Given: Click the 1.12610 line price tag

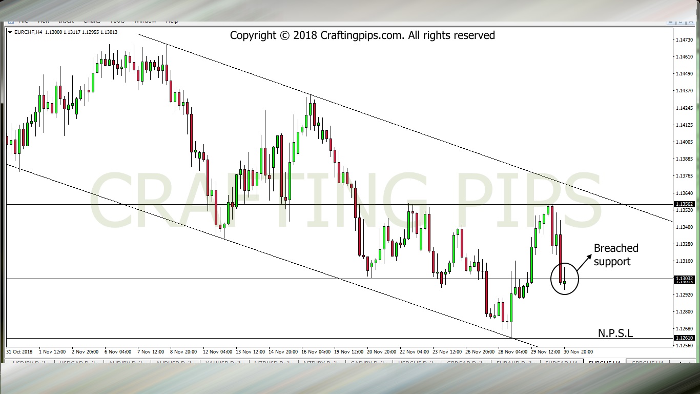Looking at the screenshot, I should 684,338.
